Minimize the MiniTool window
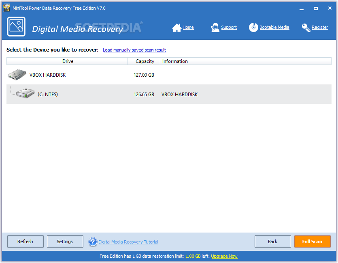The width and height of the screenshot is (338, 263). tap(302, 9)
